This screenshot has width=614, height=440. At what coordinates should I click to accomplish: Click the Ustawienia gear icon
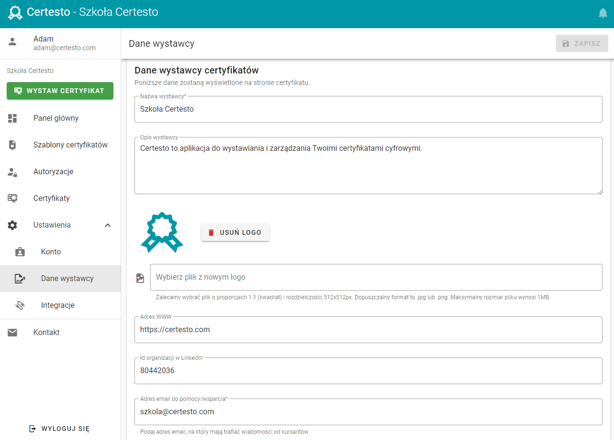[12, 225]
